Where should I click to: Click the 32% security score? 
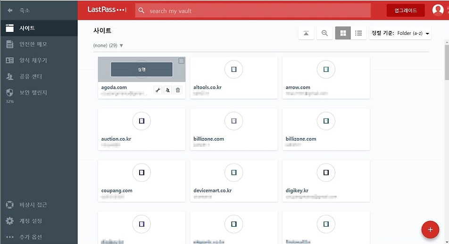(10, 102)
